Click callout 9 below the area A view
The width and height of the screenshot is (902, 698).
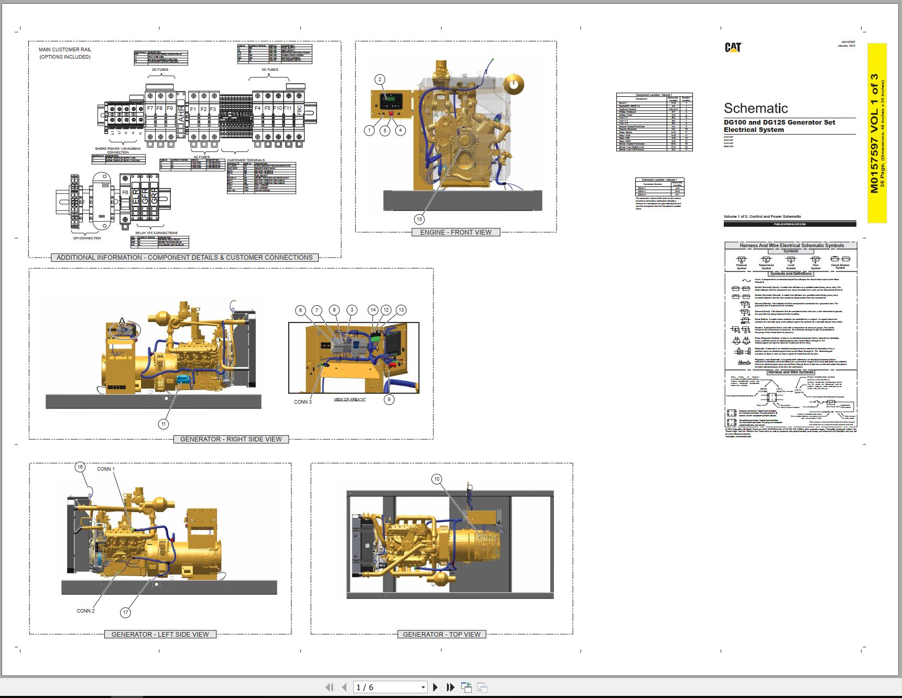click(389, 400)
